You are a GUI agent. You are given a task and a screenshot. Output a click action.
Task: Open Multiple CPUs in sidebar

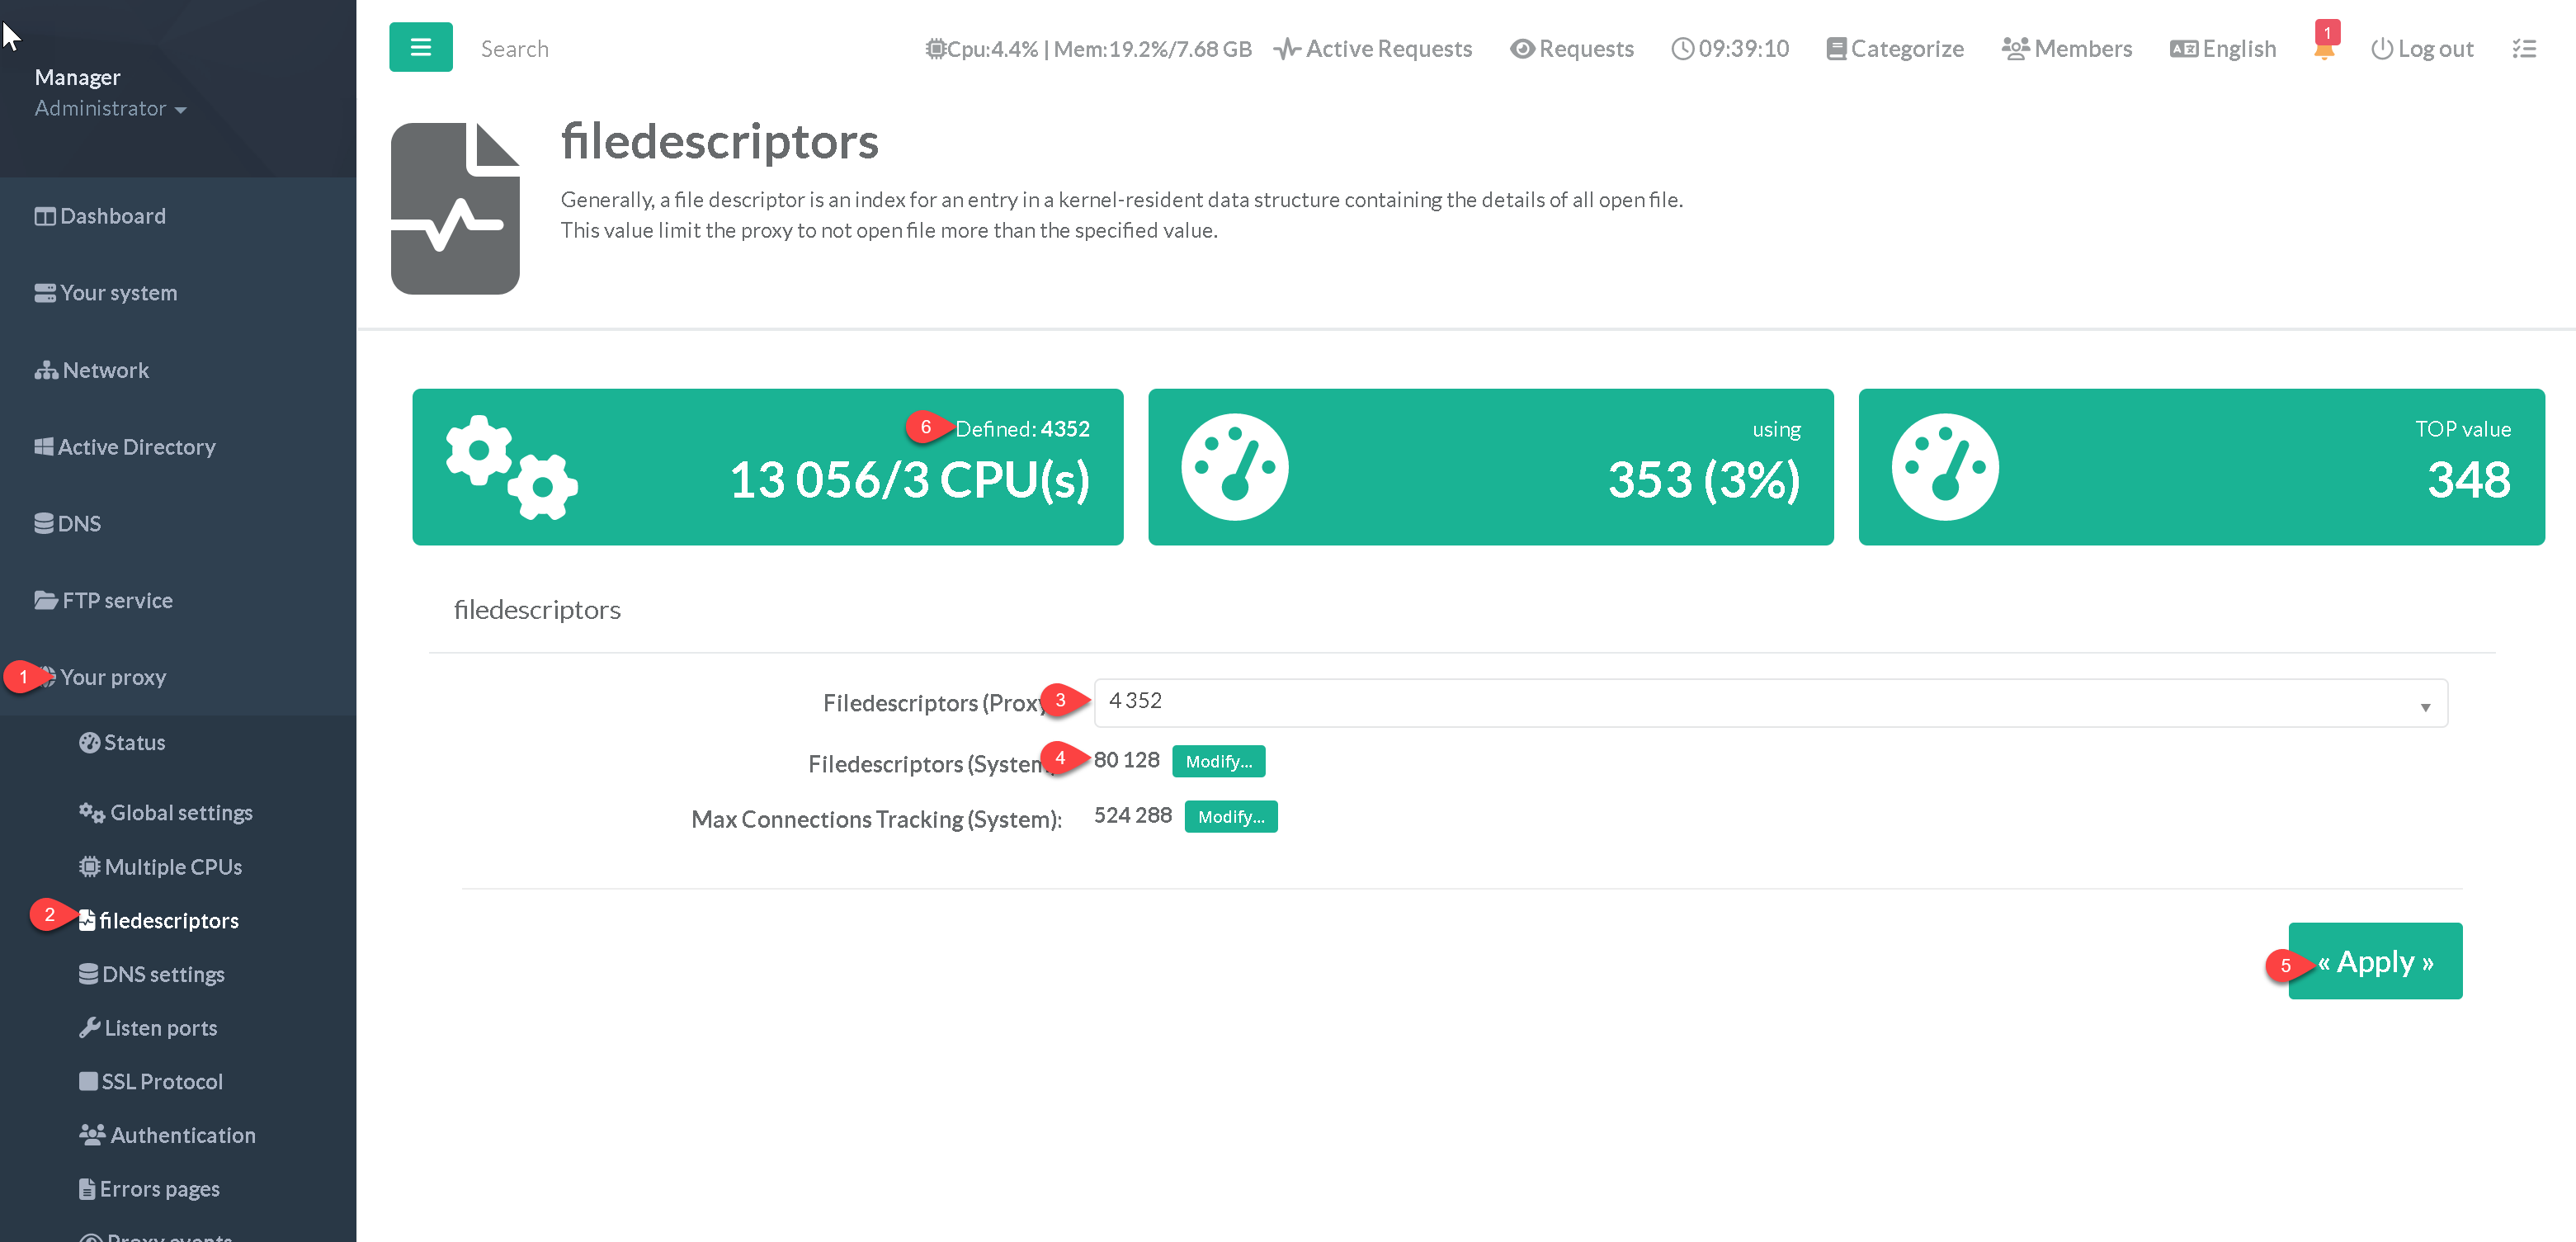point(172,867)
